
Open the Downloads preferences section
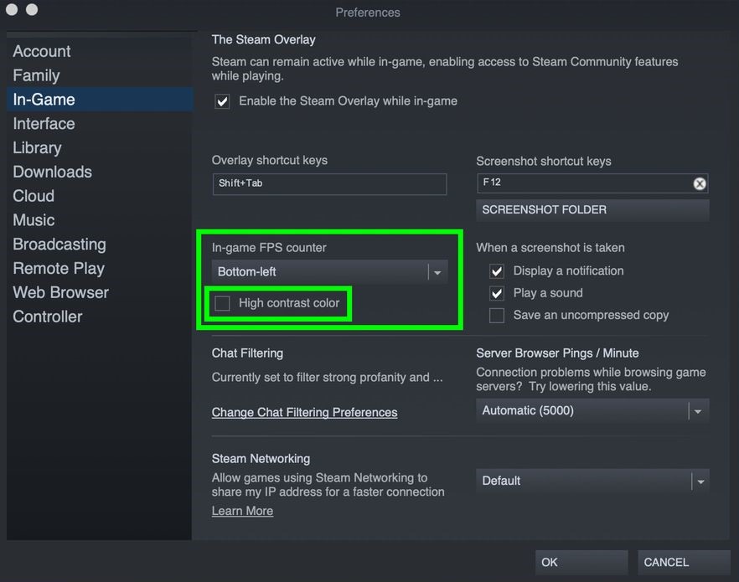pyautogui.click(x=52, y=173)
